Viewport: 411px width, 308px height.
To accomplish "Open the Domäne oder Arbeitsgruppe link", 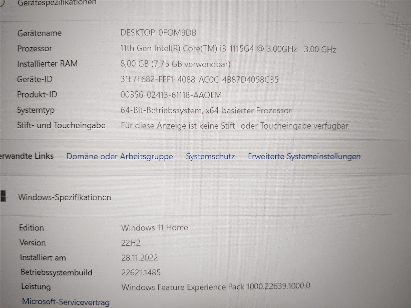I will point(119,156).
